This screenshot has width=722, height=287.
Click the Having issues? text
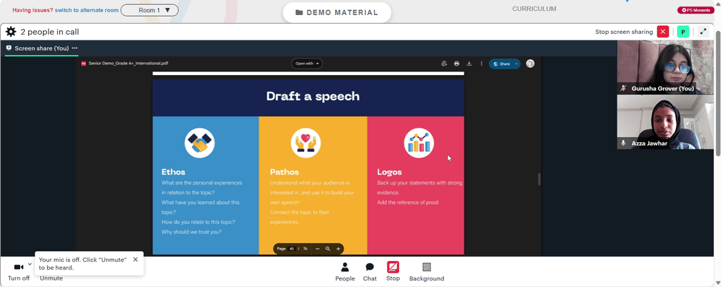(32, 10)
